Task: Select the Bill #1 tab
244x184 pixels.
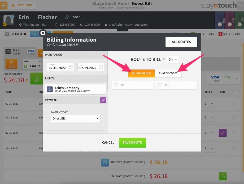Action: pos(20,52)
